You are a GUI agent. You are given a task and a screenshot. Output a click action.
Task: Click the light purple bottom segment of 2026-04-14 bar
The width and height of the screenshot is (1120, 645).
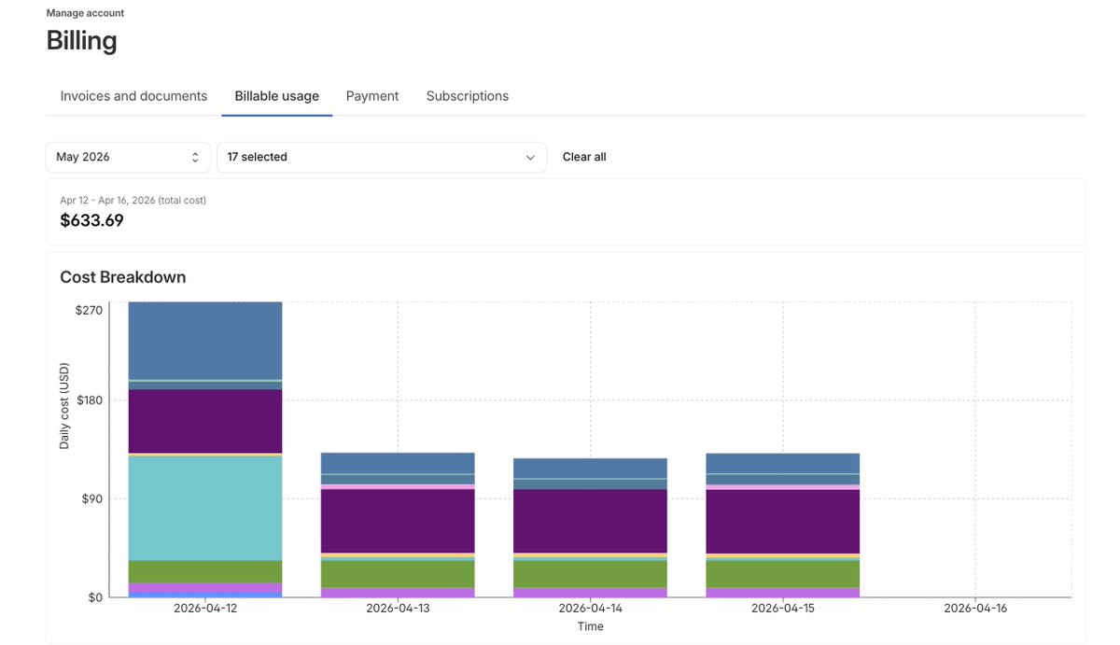pos(591,593)
